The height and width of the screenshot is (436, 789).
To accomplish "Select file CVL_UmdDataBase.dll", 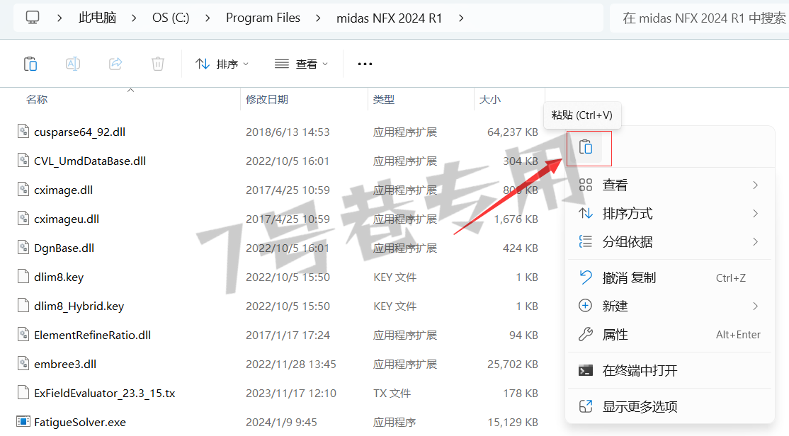I will click(x=90, y=161).
